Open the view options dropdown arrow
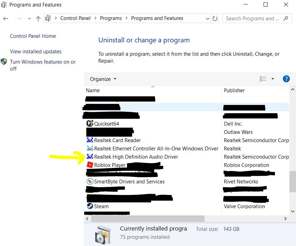 tap(273, 79)
